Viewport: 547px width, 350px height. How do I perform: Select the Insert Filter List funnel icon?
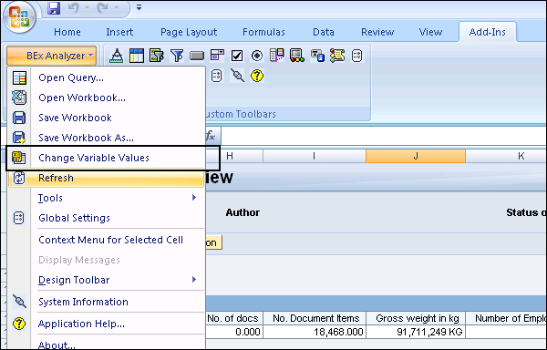(x=177, y=56)
